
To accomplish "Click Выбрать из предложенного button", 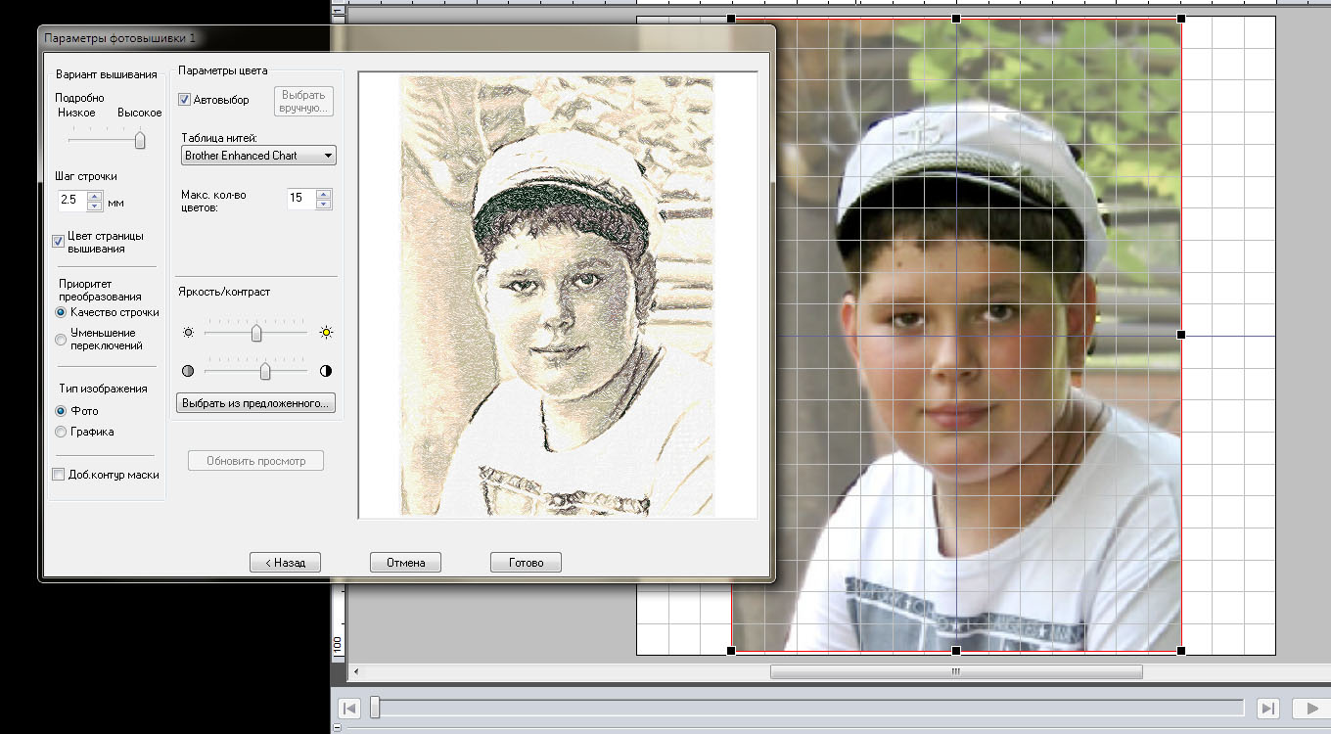I will click(256, 402).
